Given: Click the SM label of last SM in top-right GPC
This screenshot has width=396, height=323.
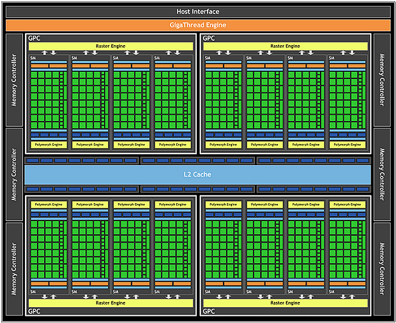Looking at the screenshot, I should (331, 58).
